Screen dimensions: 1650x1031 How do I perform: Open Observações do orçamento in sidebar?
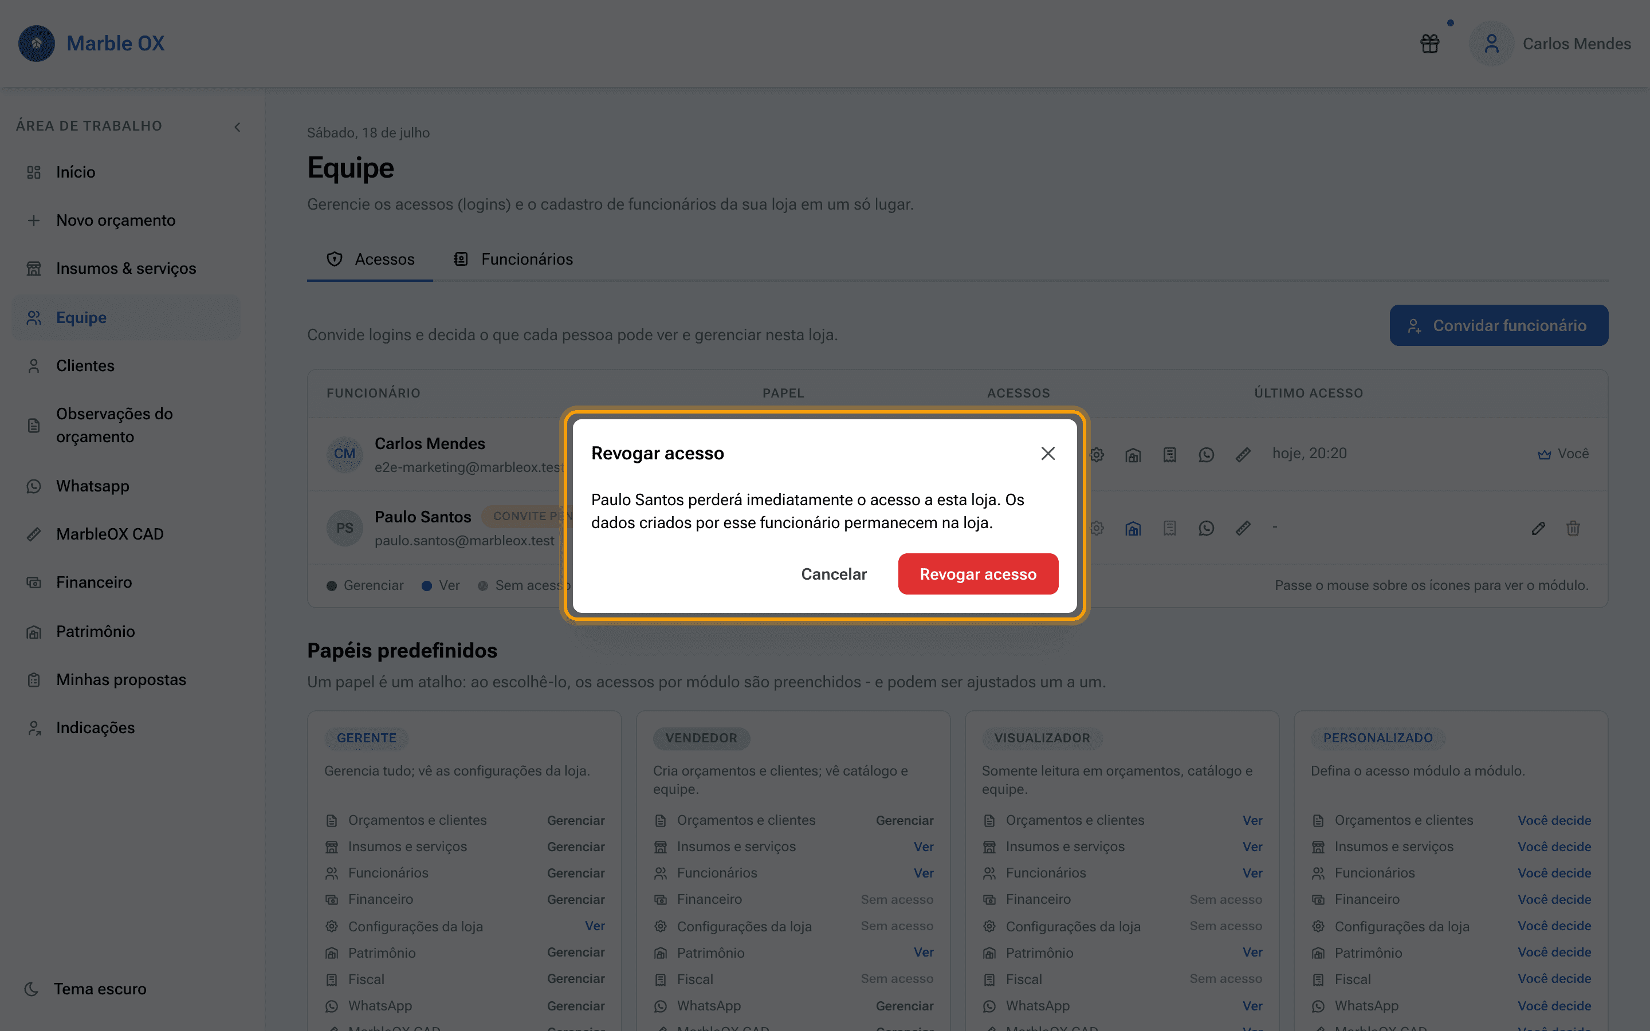[x=126, y=426]
